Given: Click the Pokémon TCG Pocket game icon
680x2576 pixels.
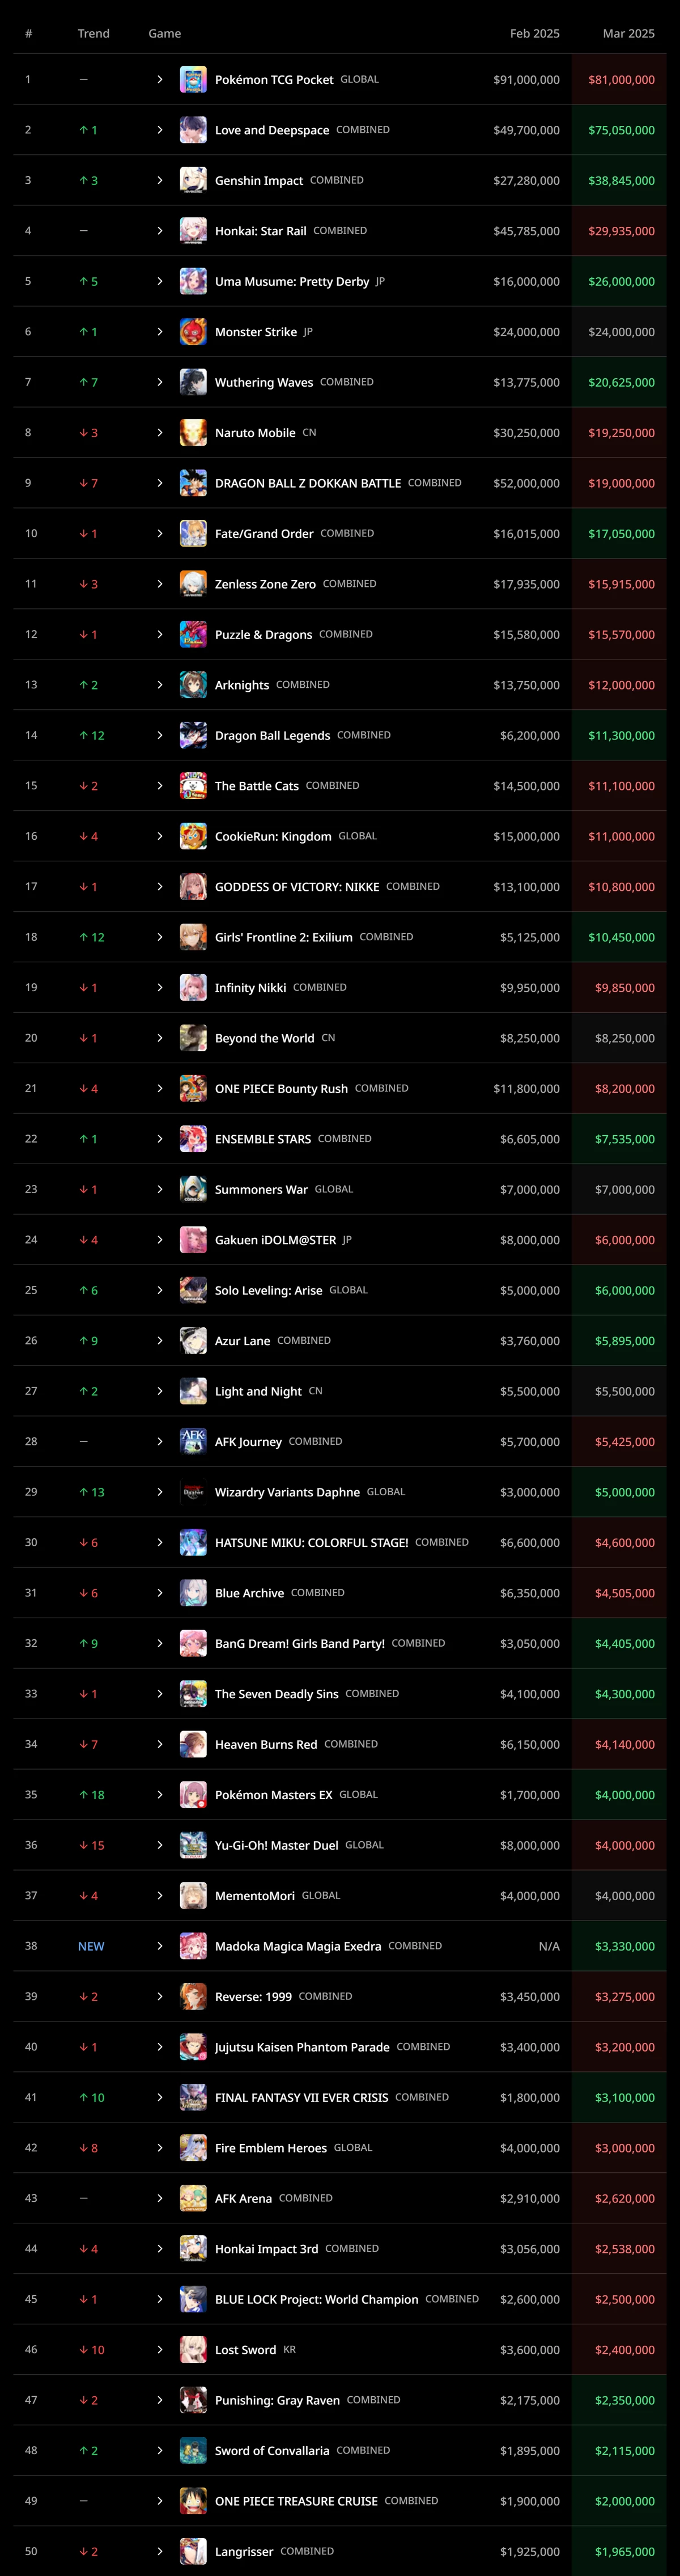Looking at the screenshot, I should click(x=193, y=79).
